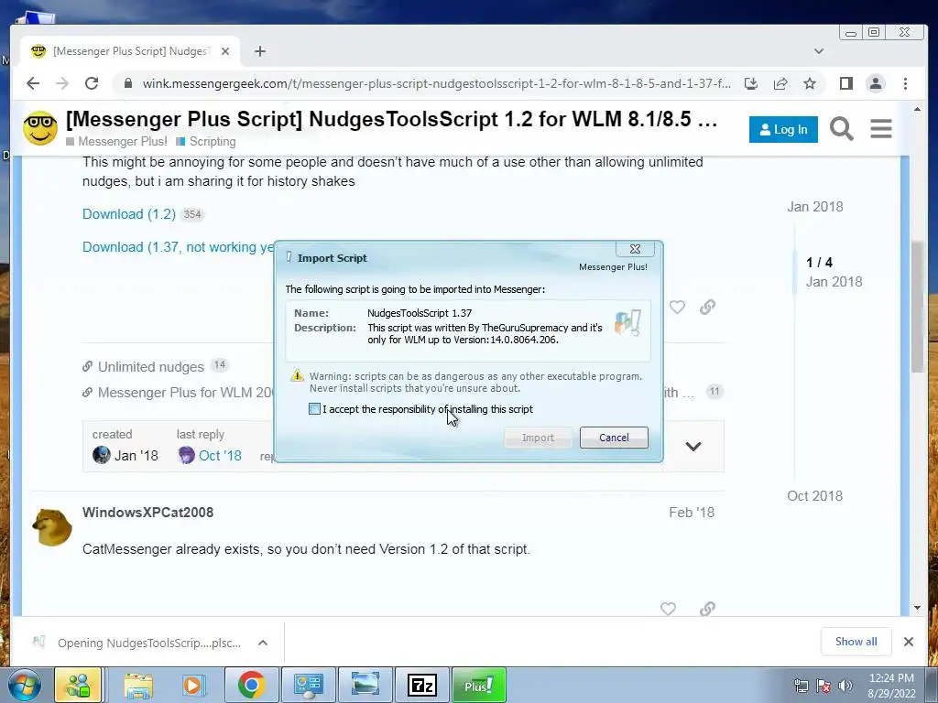The image size is (938, 703).
Task: Open Action Center flag tray icon
Action: coord(823,686)
